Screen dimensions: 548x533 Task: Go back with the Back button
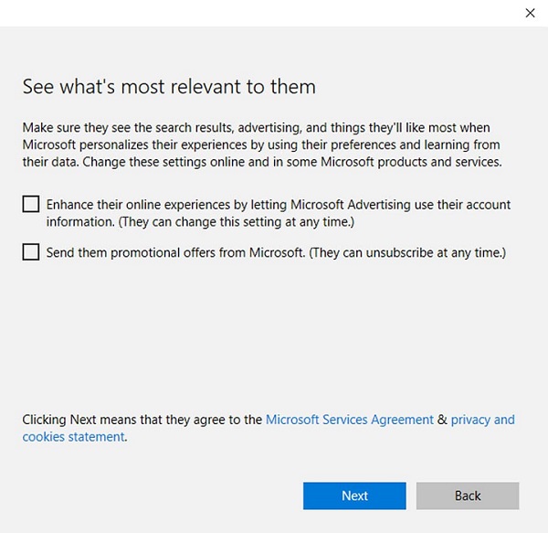[468, 496]
